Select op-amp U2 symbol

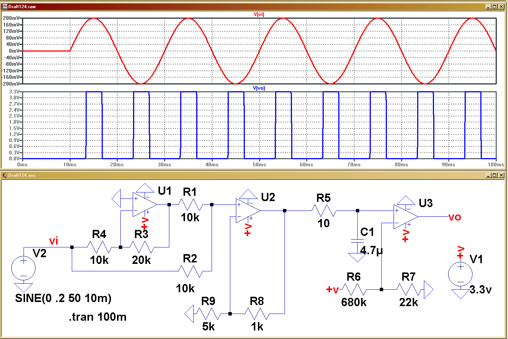click(x=248, y=211)
